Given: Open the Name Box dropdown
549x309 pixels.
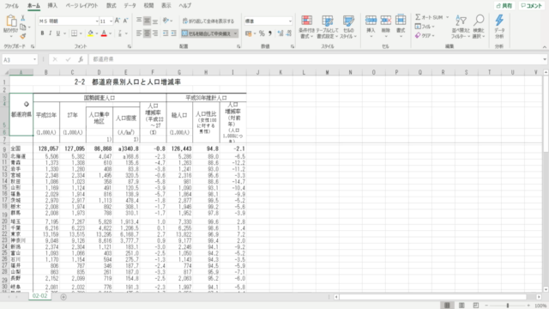Looking at the screenshot, I should 34,59.
